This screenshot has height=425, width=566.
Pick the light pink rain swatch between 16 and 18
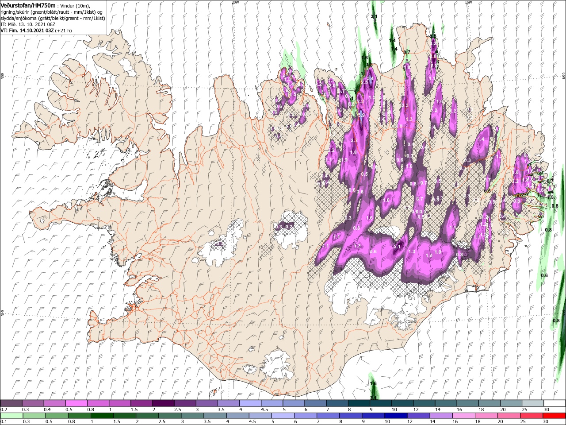463,416
